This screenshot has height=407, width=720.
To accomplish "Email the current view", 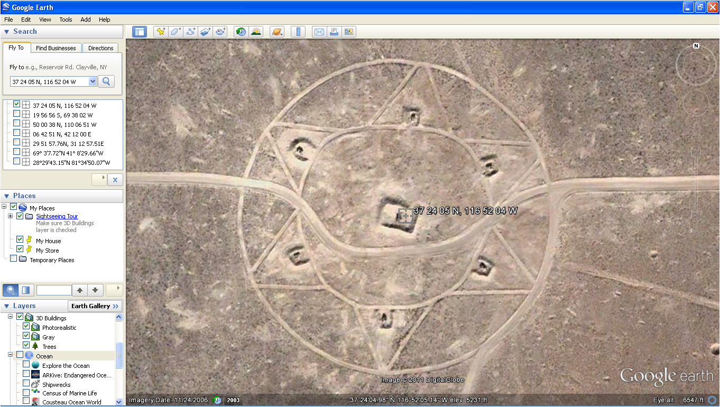I will pos(319,32).
